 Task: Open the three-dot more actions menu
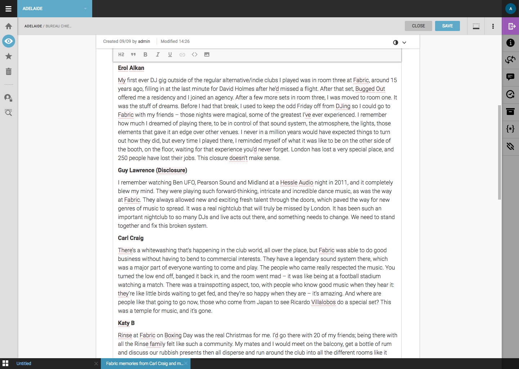493,26
